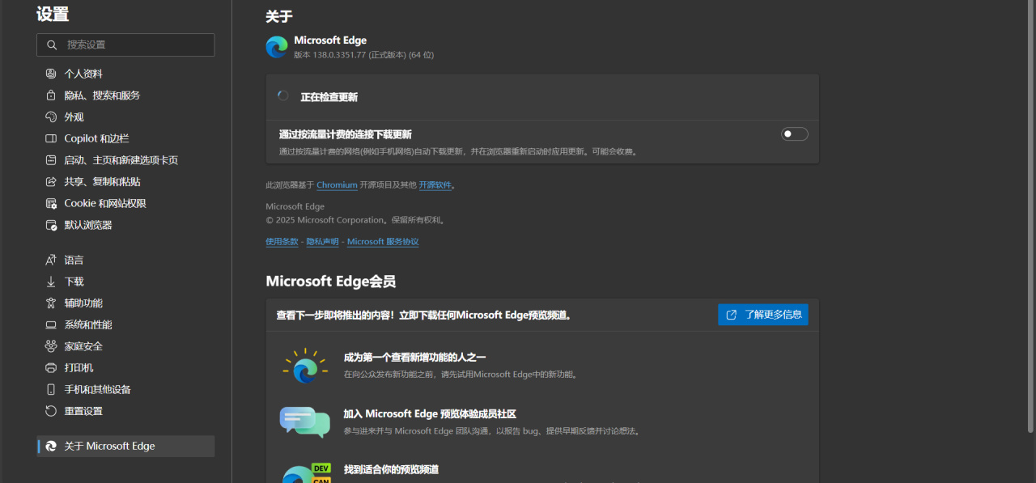The height and width of the screenshot is (483, 1036).
Task: Open the 开源软件 link
Action: pyautogui.click(x=435, y=185)
